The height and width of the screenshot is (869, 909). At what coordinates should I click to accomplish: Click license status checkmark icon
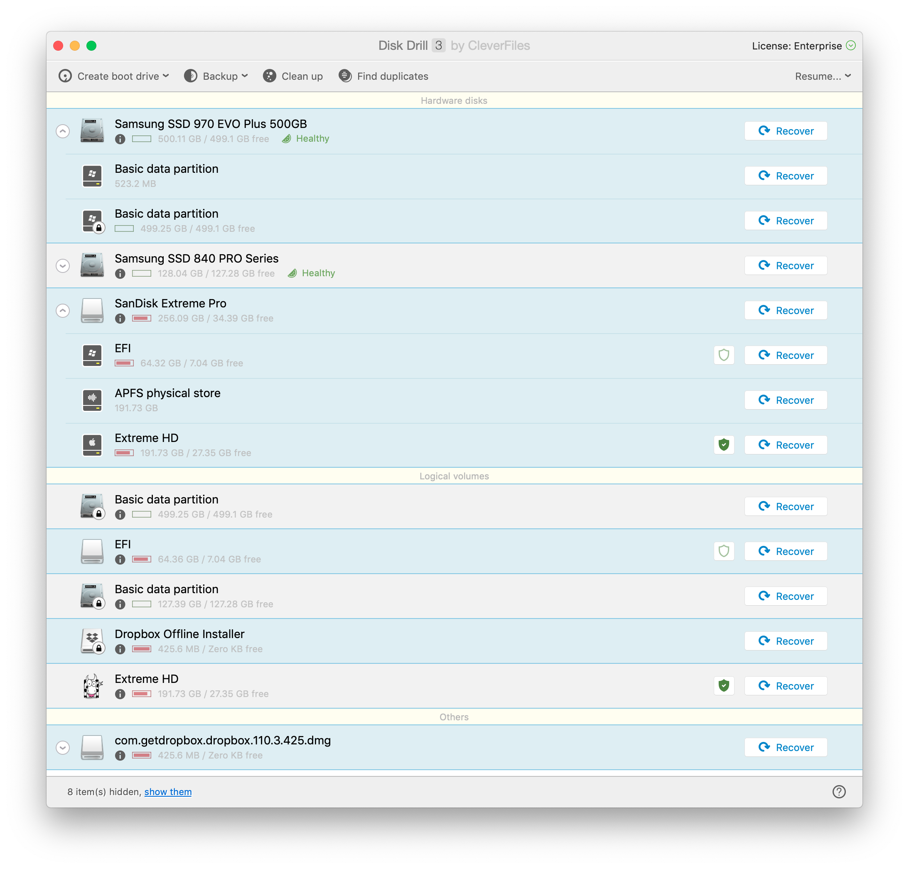[850, 45]
